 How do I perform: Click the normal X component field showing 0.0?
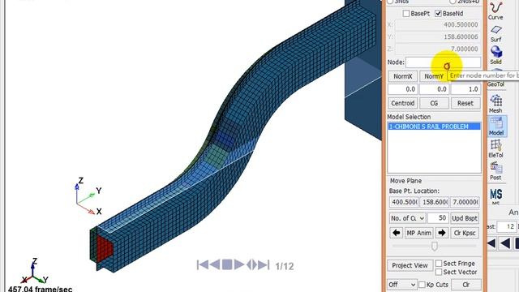click(402, 89)
